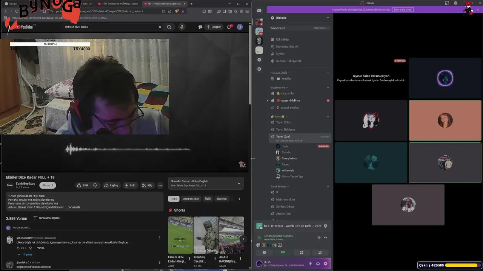Open a new browser tab

click(x=191, y=4)
